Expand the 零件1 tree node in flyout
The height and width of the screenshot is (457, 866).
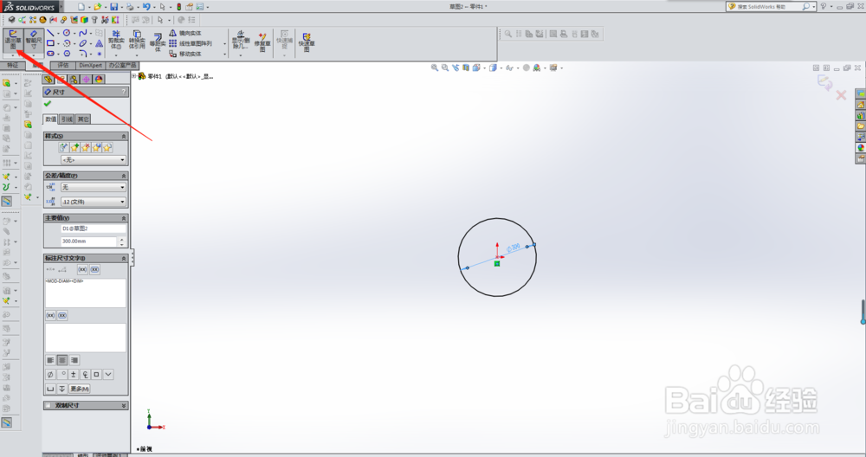coord(134,76)
